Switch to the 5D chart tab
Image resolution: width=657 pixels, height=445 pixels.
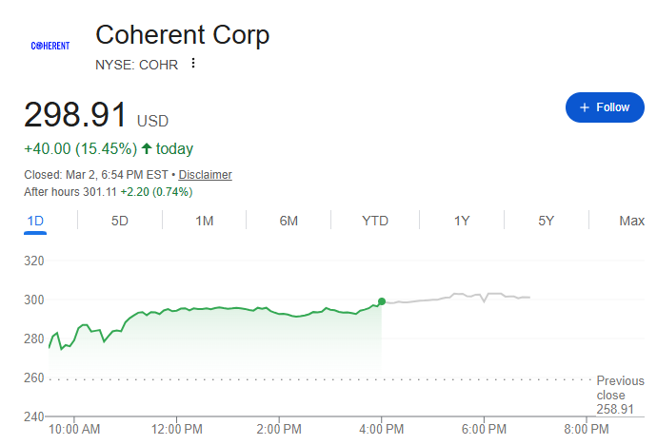pos(120,221)
